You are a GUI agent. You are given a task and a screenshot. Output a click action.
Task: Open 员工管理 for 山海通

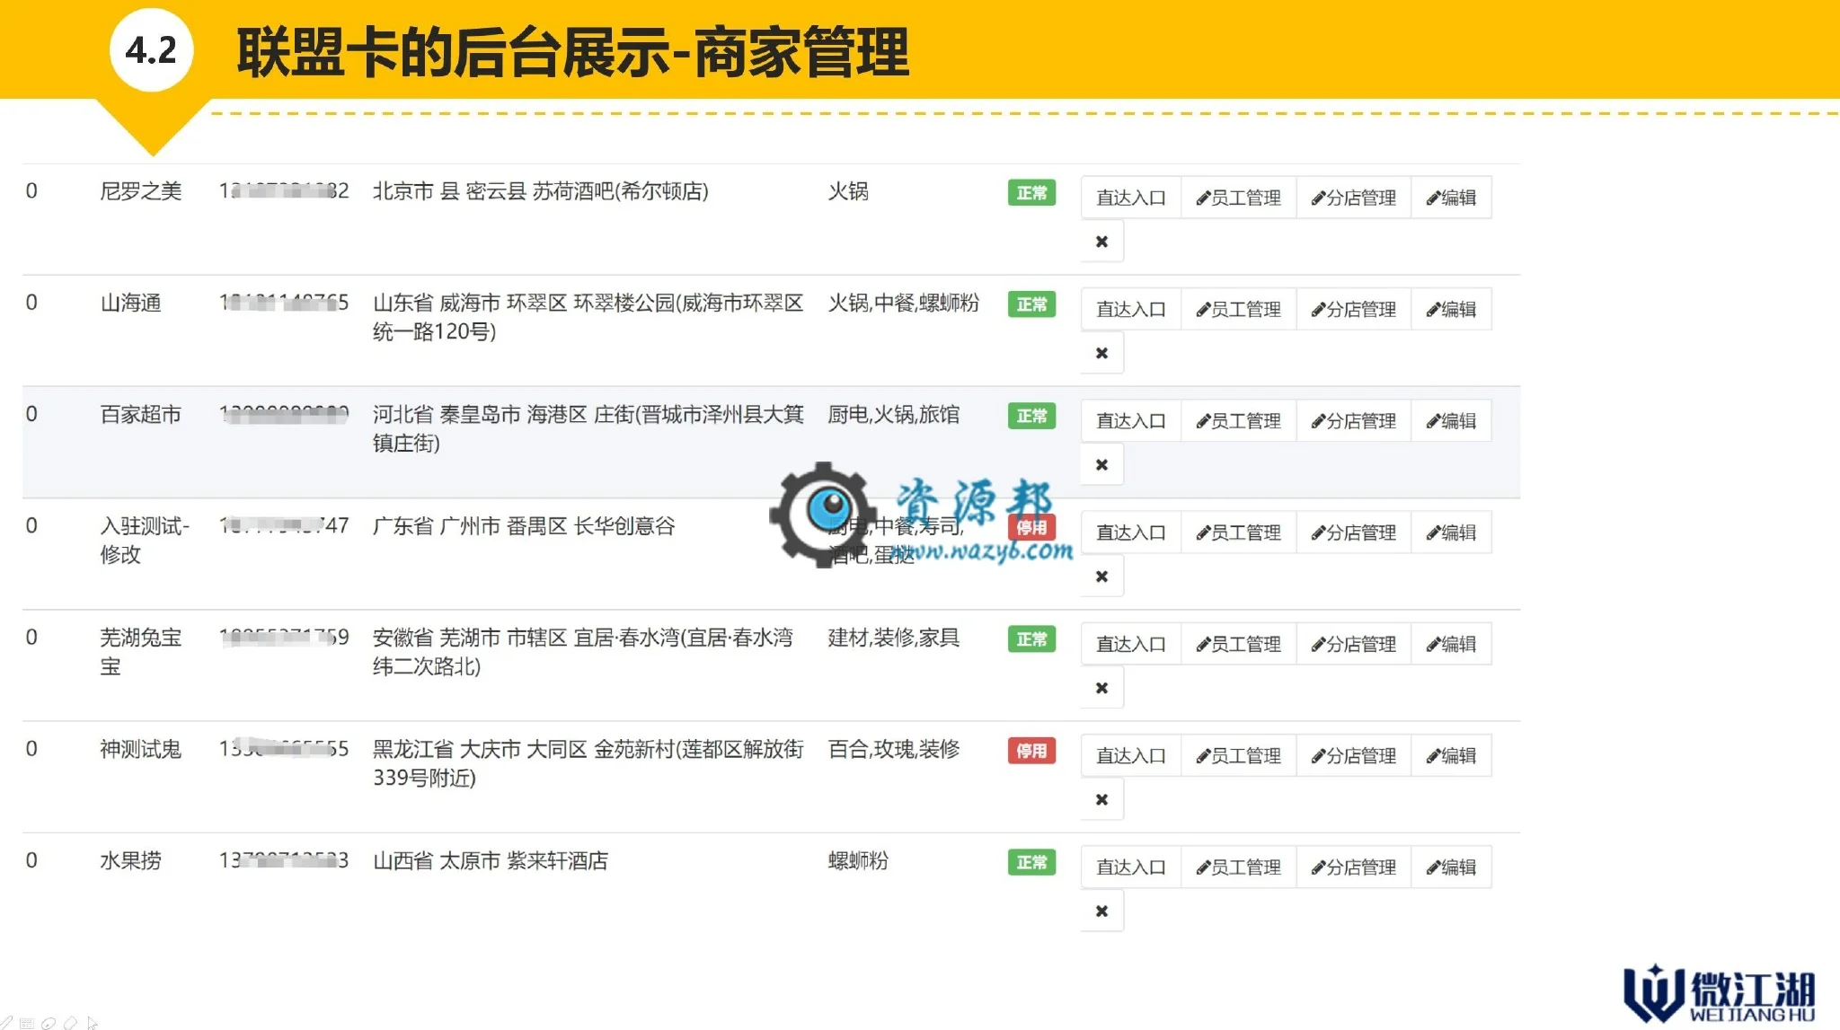1238,309
